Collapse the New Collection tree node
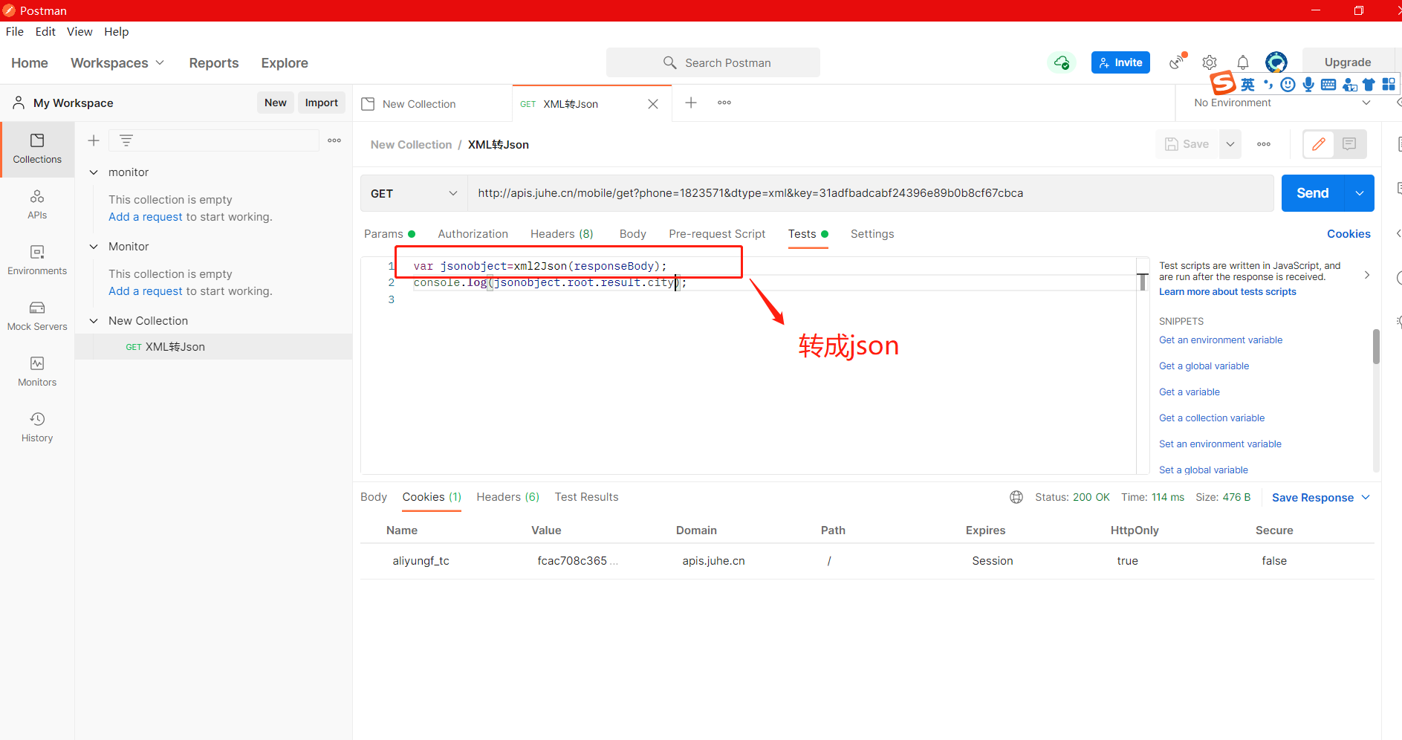The image size is (1402, 740). coord(94,321)
